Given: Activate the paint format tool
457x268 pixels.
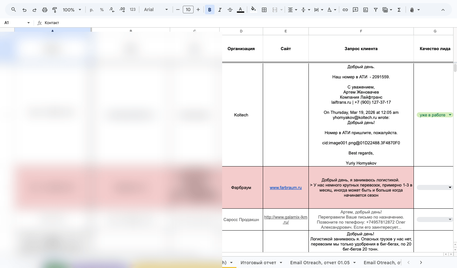Looking at the screenshot, I should click(x=55, y=10).
